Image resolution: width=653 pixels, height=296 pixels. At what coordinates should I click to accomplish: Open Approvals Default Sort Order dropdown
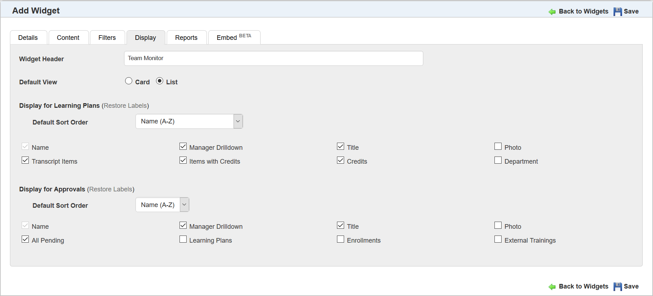pyautogui.click(x=162, y=205)
